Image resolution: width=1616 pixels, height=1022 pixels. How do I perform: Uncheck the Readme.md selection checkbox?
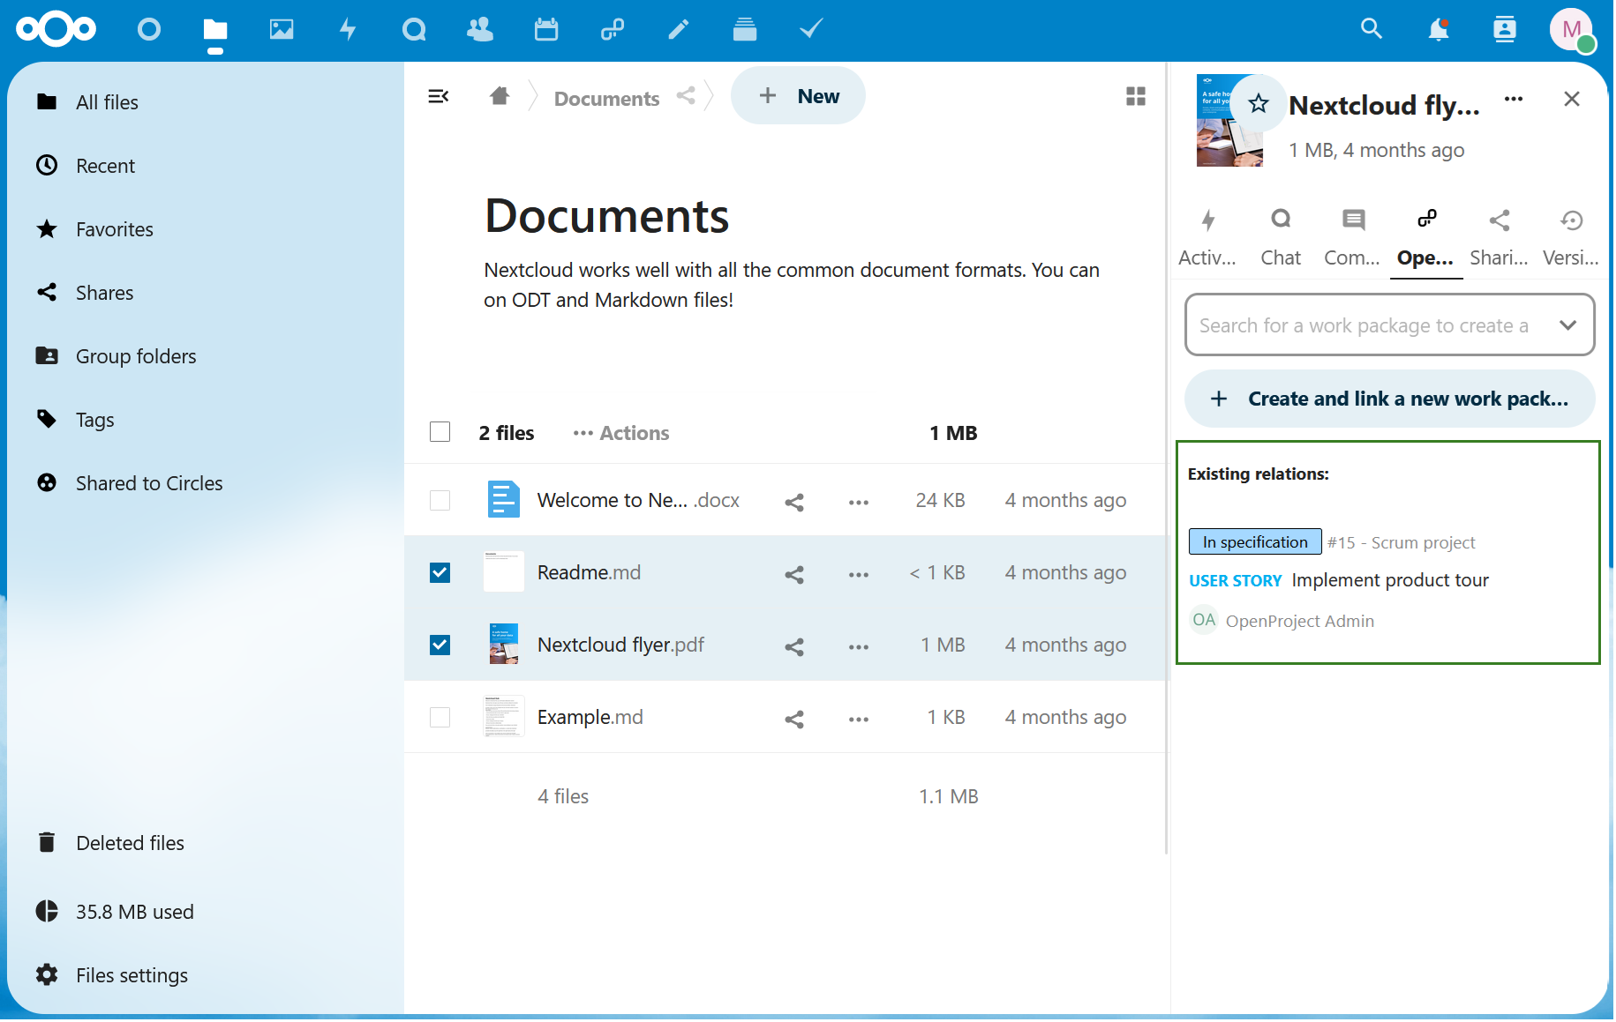[440, 572]
